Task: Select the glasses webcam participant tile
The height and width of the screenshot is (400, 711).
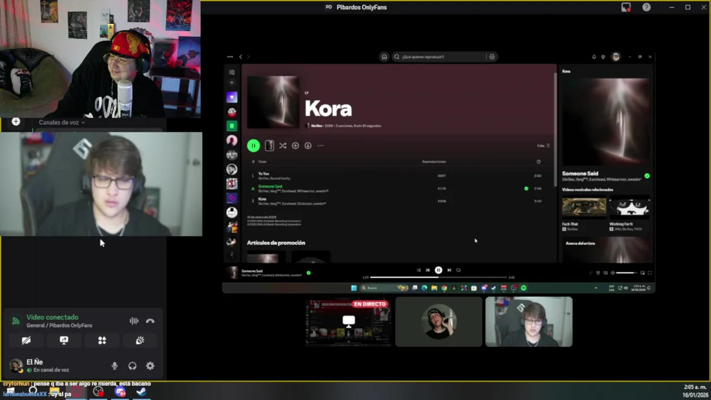Action: tap(528, 322)
